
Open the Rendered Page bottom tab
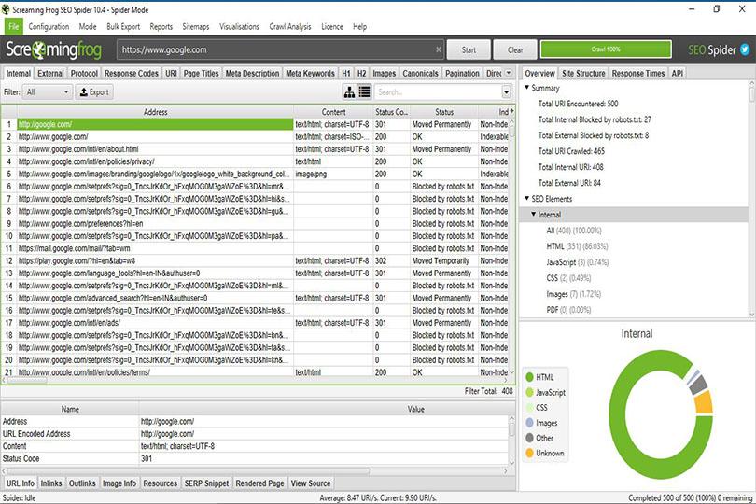tap(259, 483)
